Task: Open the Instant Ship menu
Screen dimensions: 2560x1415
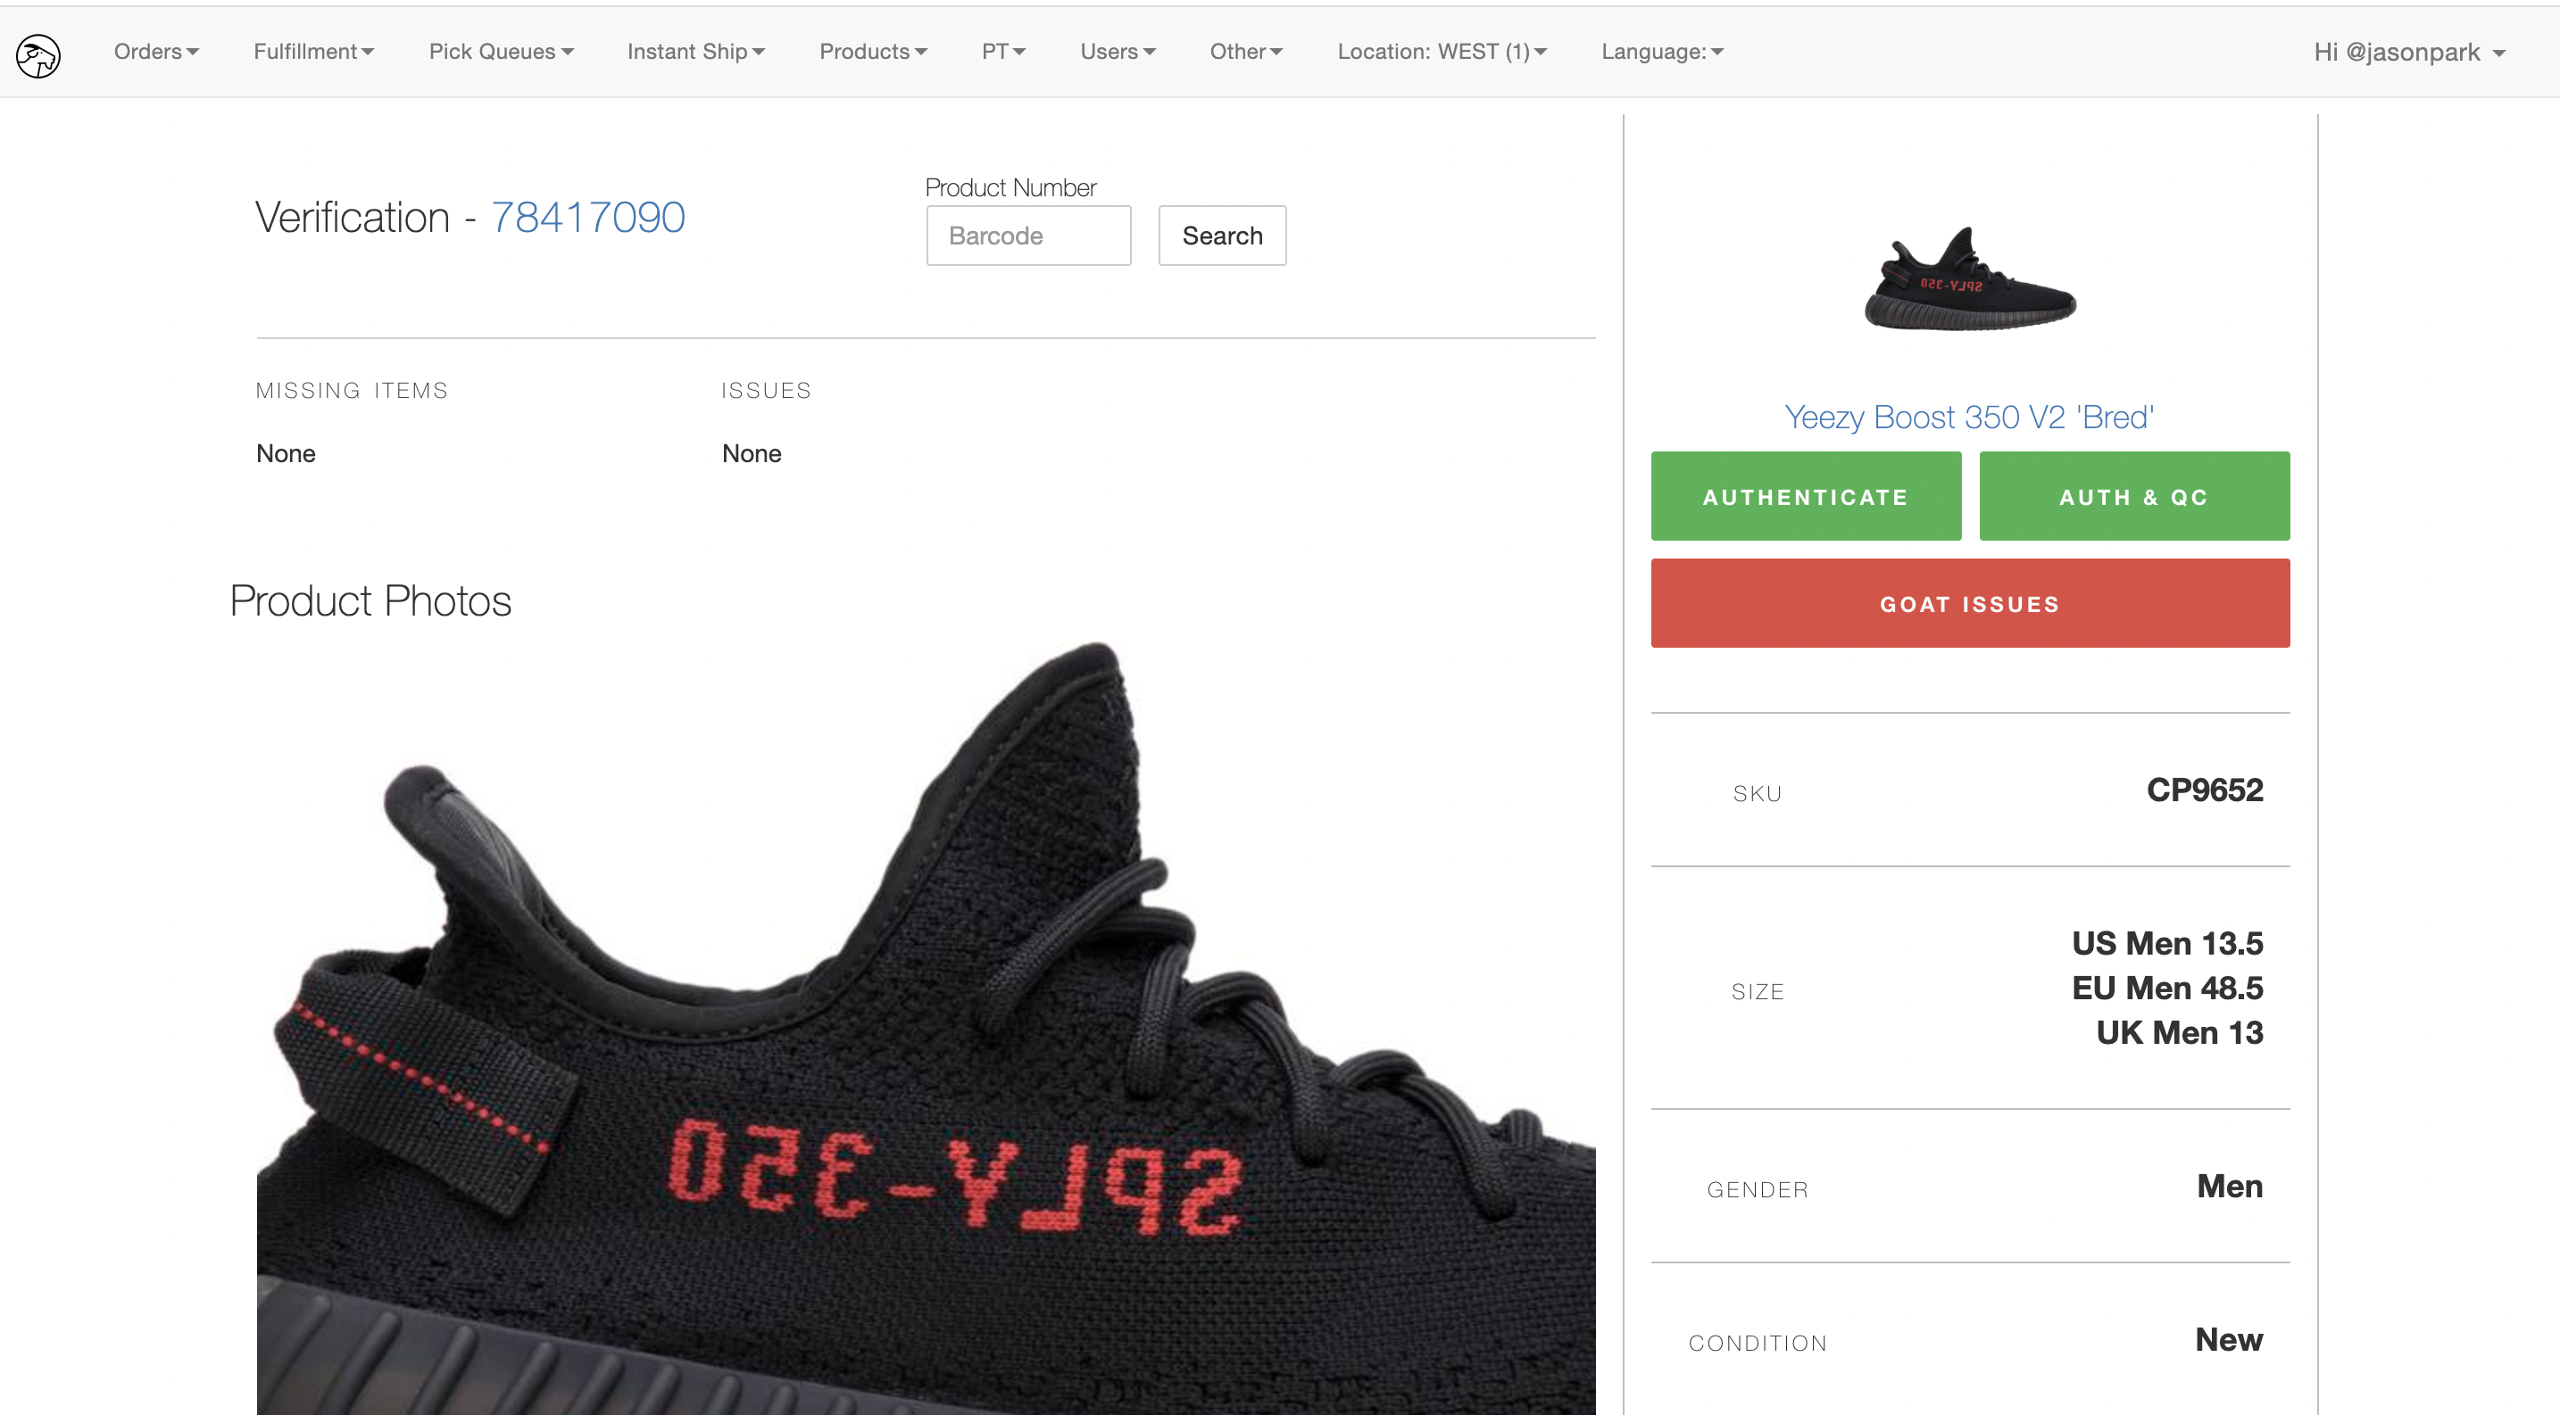Action: 695,52
